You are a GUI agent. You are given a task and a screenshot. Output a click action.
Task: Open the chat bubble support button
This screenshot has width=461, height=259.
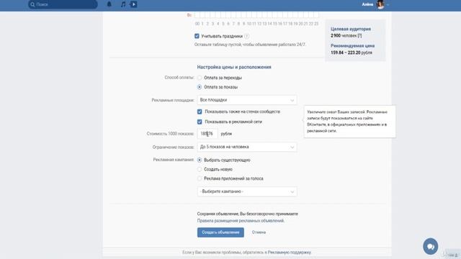pos(431,246)
